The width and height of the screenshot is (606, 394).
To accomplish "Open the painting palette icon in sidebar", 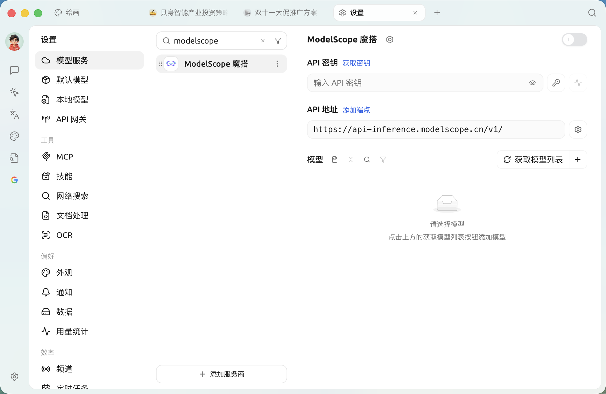I will click(14, 136).
